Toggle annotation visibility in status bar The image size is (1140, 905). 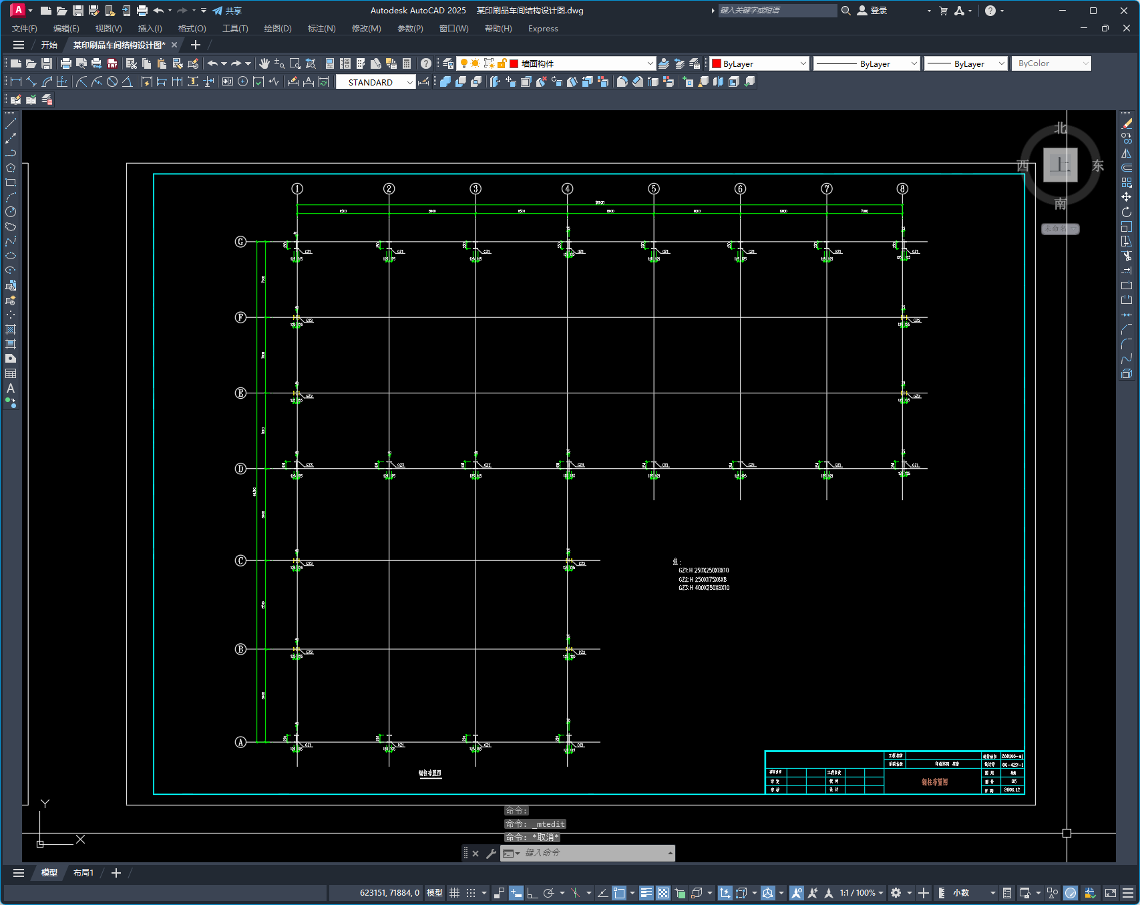coord(796,893)
